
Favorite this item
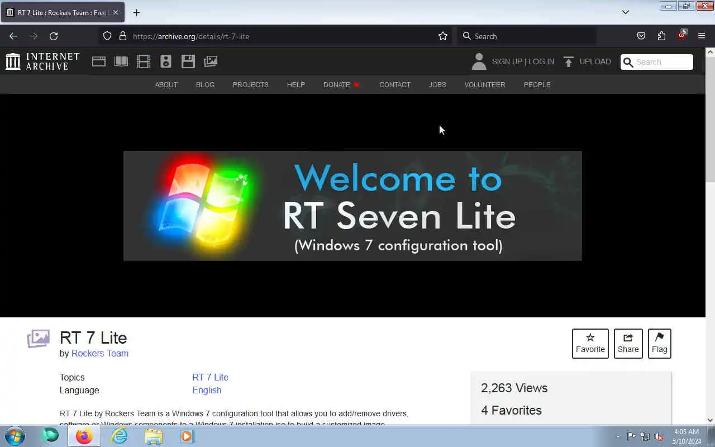(590, 344)
